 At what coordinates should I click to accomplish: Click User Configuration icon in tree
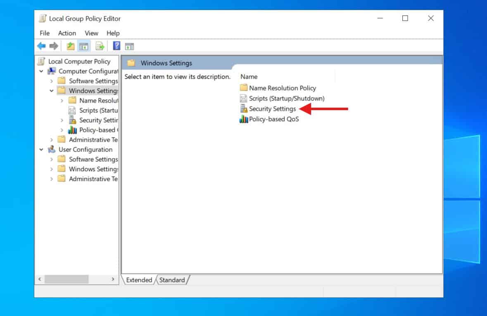coord(52,149)
